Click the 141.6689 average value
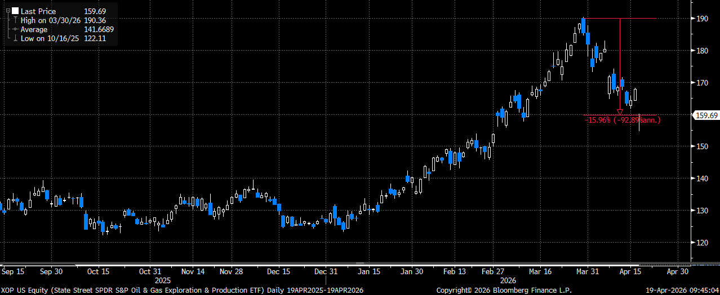 coord(99,29)
